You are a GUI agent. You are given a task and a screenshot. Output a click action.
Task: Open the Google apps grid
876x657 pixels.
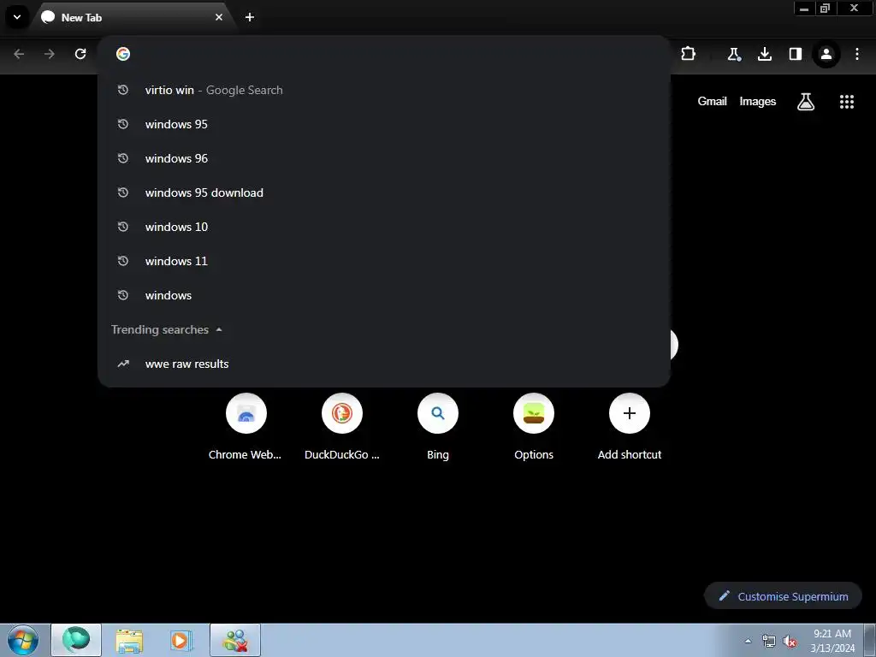coord(846,101)
